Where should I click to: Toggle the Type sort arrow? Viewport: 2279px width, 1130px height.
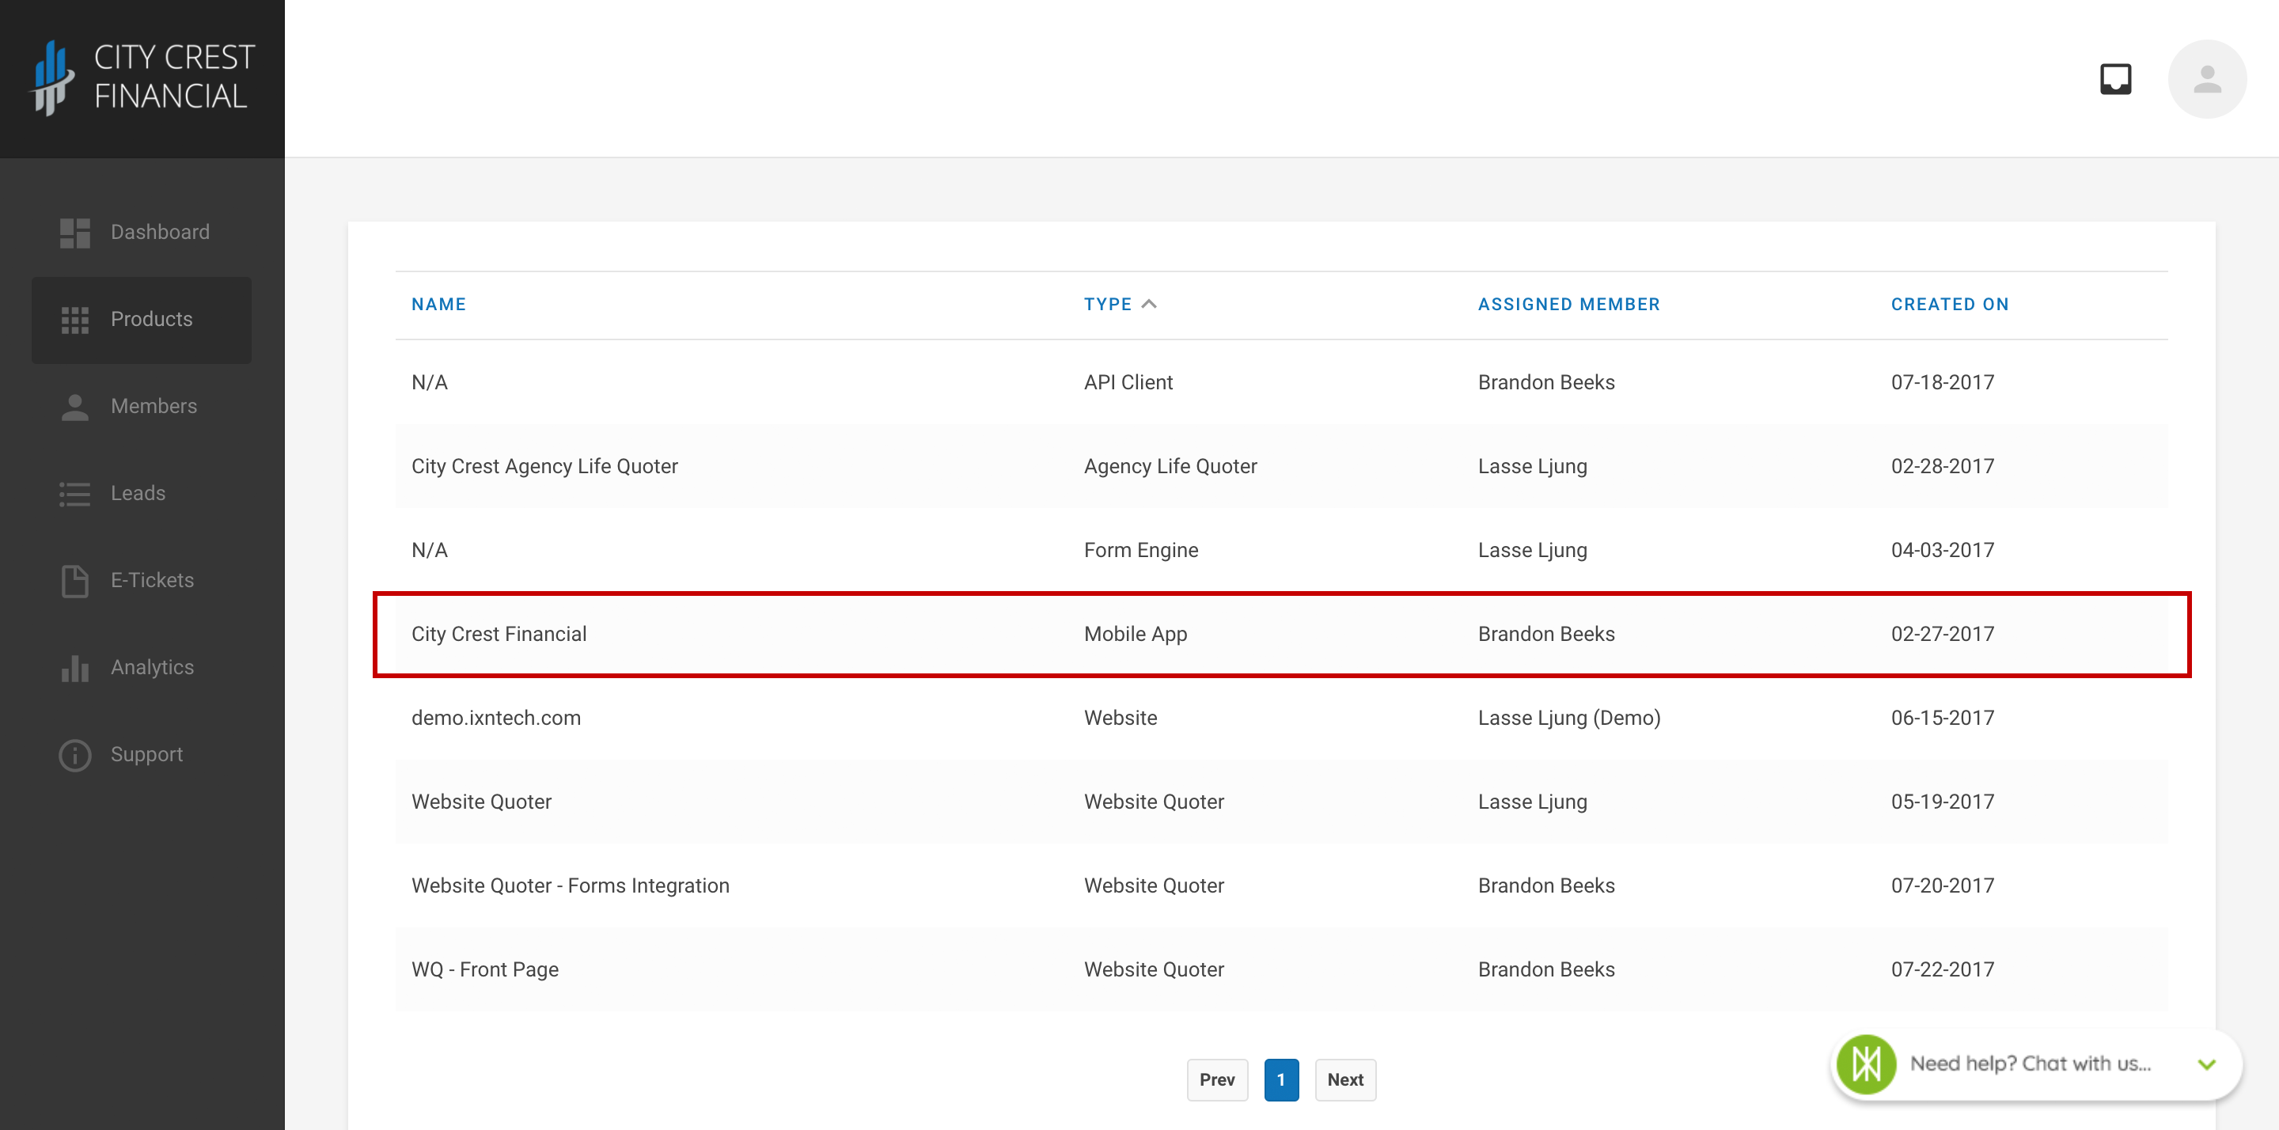1148,304
